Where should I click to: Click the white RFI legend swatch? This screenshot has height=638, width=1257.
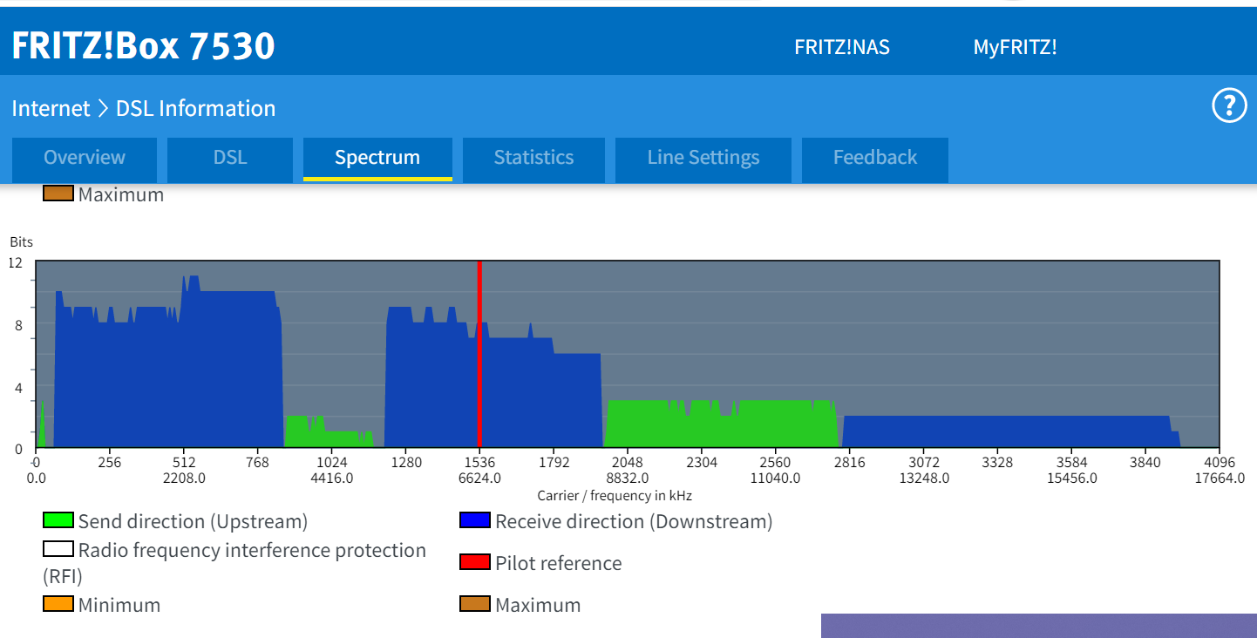tap(58, 550)
